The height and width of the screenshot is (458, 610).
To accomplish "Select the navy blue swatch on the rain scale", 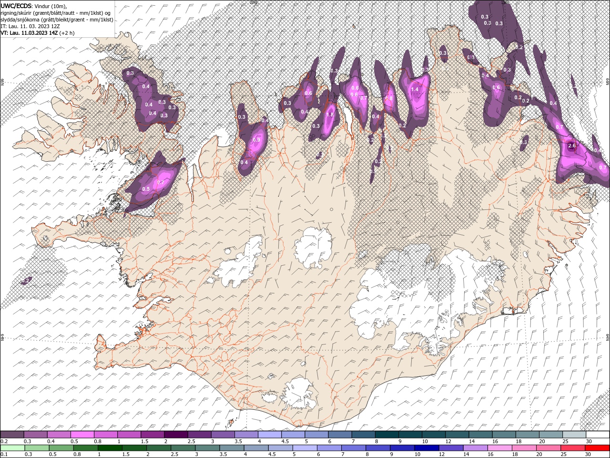I will [426, 448].
